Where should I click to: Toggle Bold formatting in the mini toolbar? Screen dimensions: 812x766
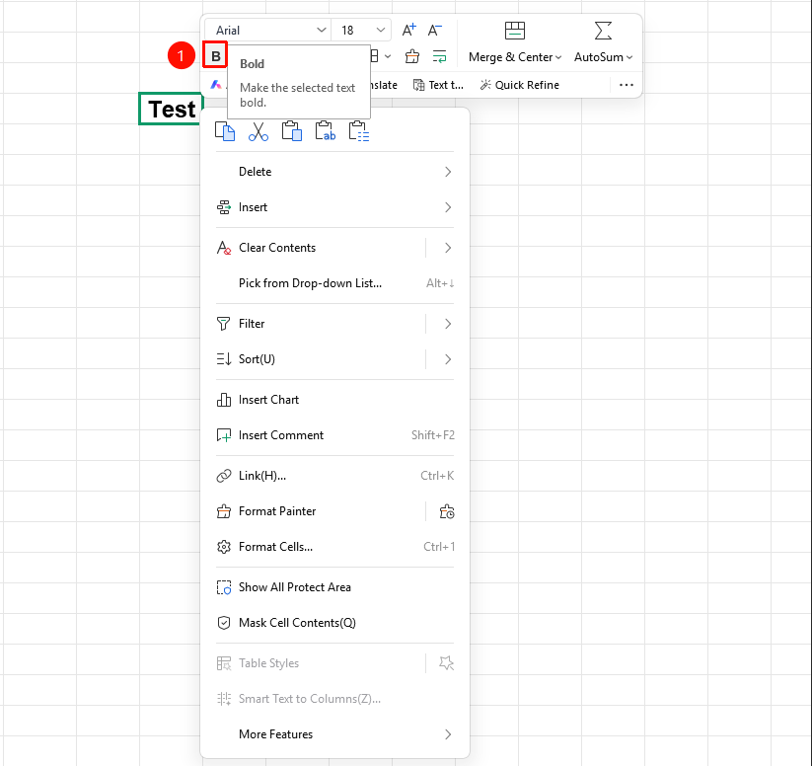pos(215,56)
